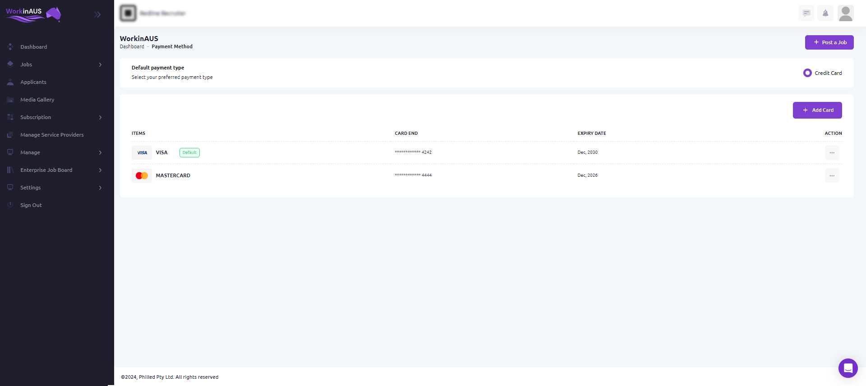Click card ending 4242

click(x=413, y=152)
